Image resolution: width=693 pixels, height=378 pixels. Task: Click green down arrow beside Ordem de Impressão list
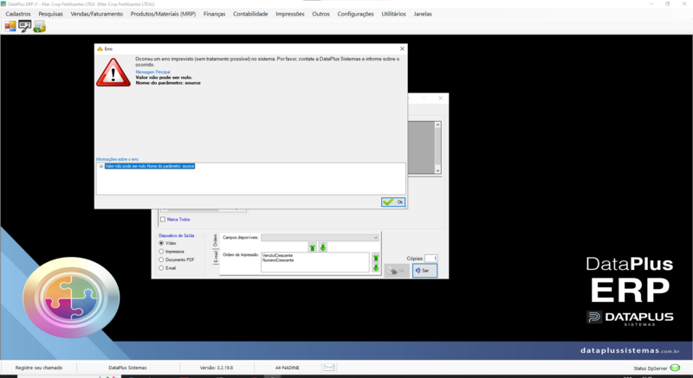click(x=376, y=267)
